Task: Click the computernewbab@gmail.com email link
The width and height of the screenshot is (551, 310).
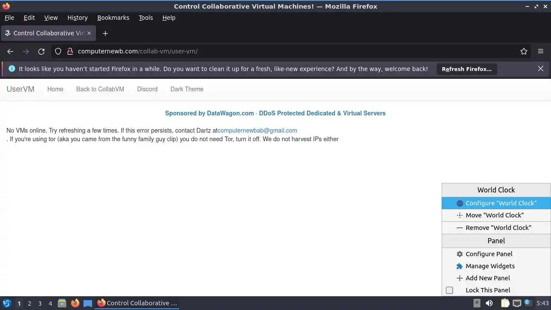Action: [x=257, y=130]
